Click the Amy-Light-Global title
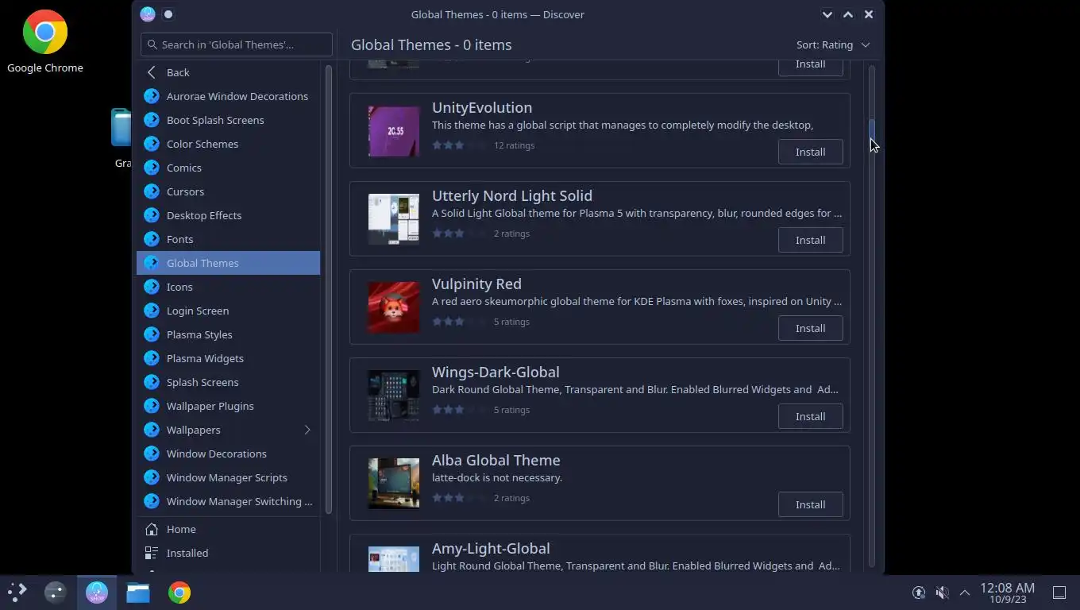Viewport: 1080px width, 610px height. (x=491, y=548)
